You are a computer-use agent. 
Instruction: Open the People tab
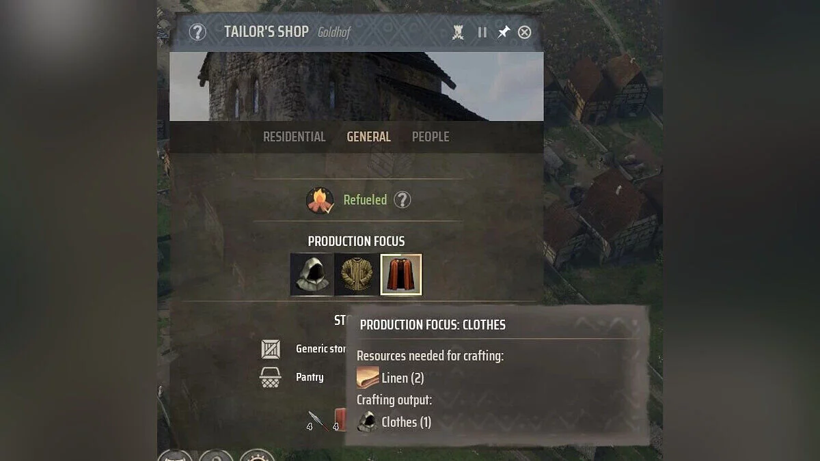(430, 137)
